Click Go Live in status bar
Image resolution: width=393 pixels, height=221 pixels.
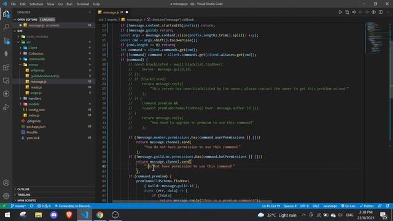coord(348,206)
